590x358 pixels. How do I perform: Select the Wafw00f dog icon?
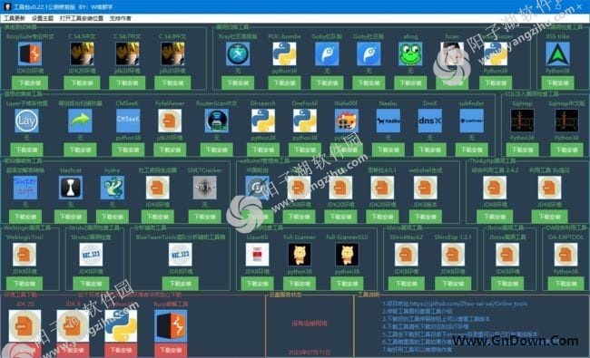click(347, 121)
